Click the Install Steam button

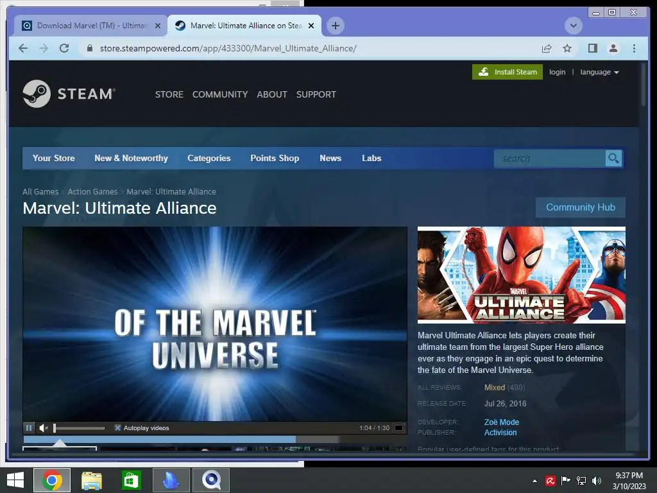(508, 72)
